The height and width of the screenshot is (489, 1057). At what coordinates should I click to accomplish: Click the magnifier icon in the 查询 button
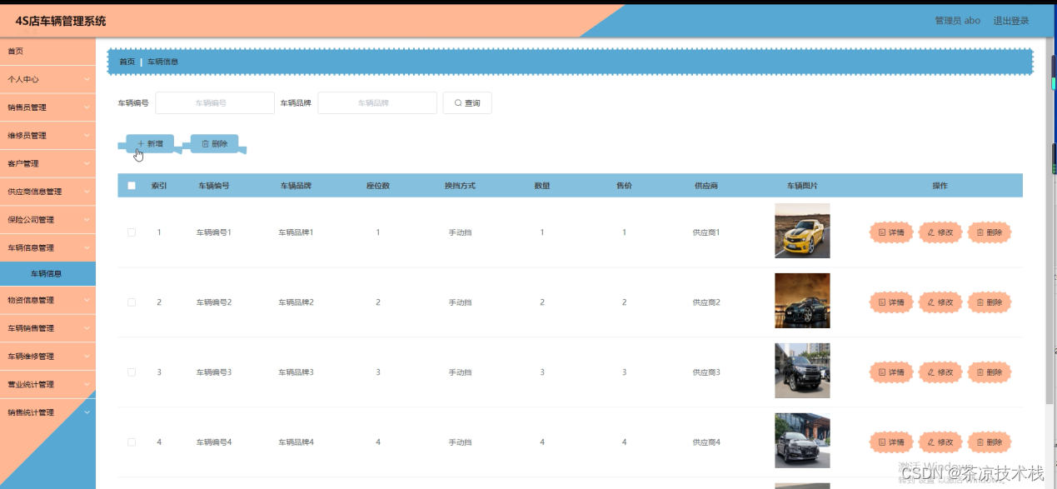456,102
